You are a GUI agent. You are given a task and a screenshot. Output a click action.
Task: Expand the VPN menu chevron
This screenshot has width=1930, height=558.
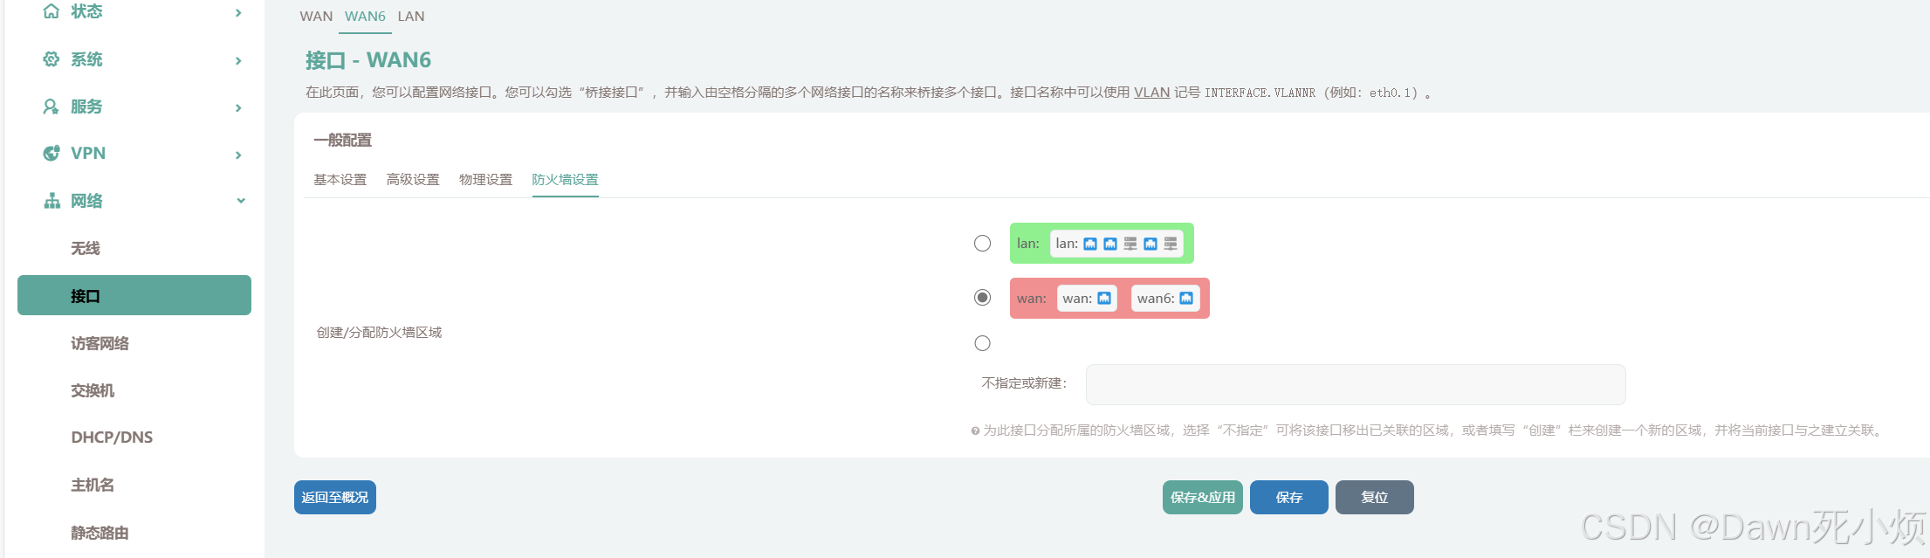[x=238, y=155]
